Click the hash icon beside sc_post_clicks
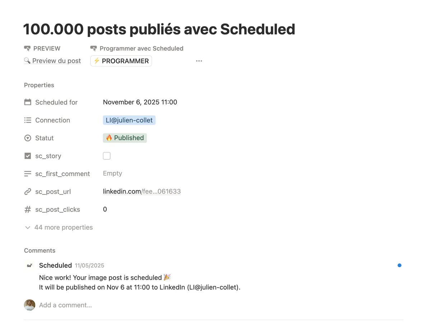 pos(28,210)
